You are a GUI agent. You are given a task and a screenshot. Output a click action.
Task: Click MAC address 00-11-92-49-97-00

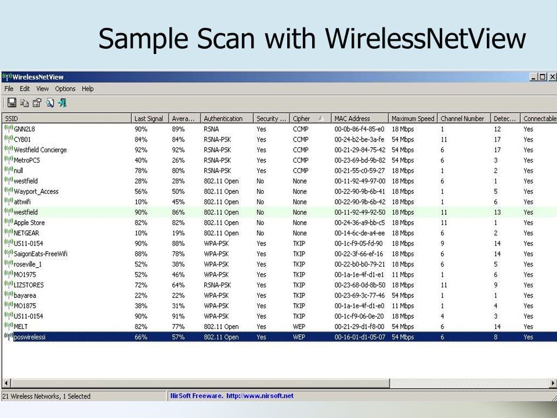coord(360,181)
